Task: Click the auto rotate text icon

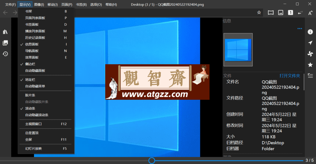Action: click(310, 13)
